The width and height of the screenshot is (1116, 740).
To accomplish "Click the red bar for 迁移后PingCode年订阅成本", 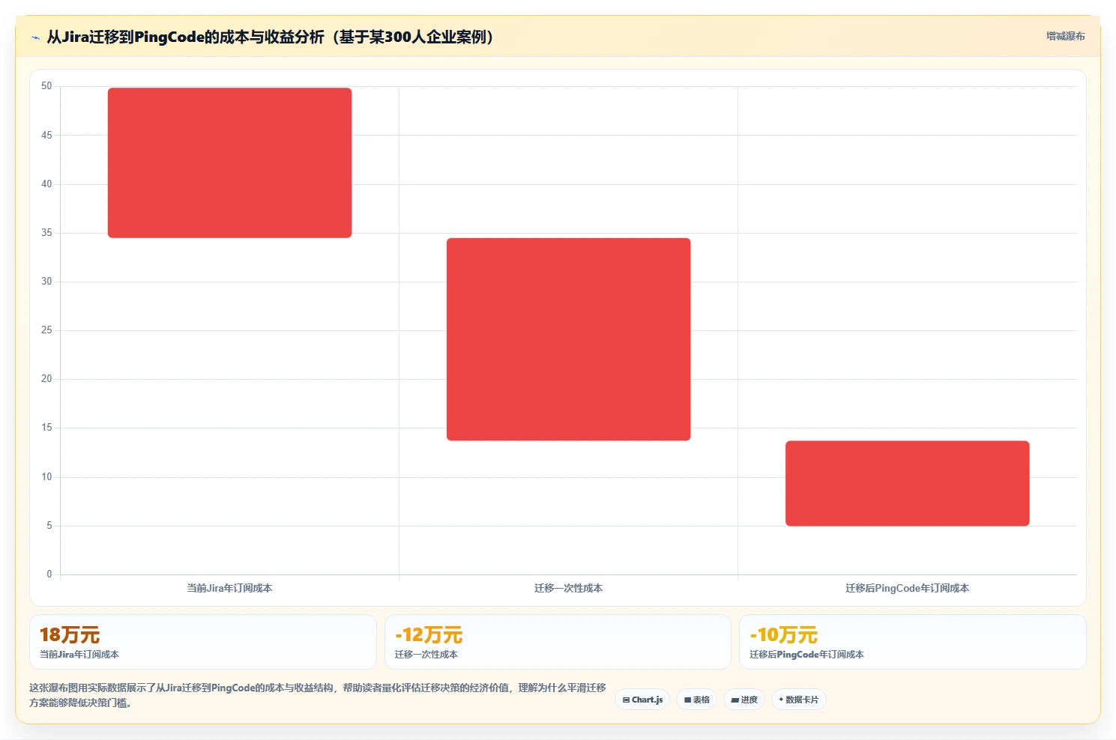I will [x=907, y=483].
